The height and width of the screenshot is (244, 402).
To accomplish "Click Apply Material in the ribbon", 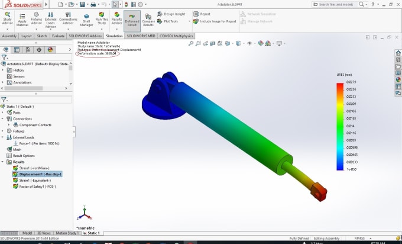I will point(22,20).
